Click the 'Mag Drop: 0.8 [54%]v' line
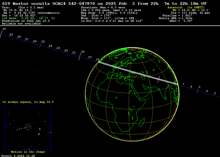The image size is (220, 157). click(x=109, y=13)
